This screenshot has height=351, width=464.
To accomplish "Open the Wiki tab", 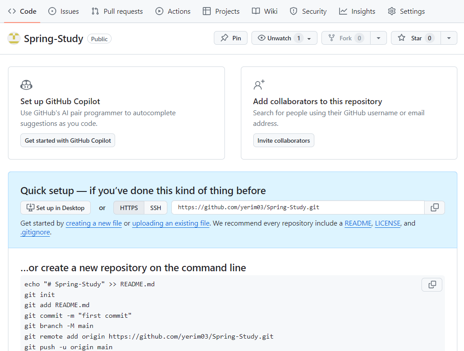I will pyautogui.click(x=265, y=11).
